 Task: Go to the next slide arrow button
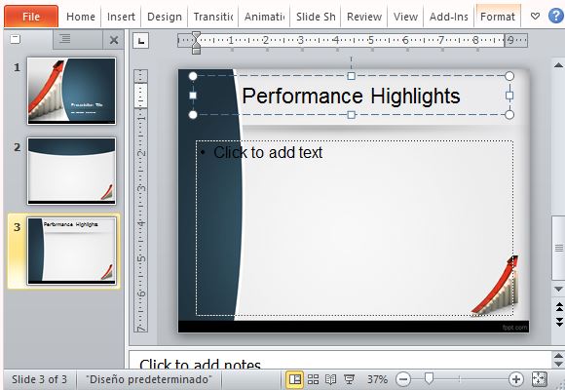click(559, 321)
